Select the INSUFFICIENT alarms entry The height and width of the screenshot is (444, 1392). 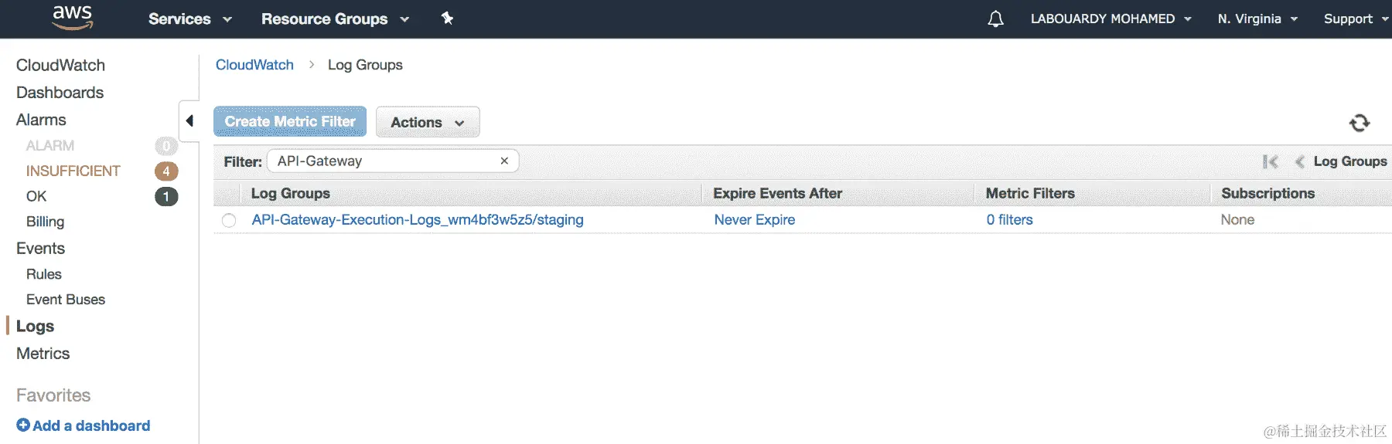[73, 171]
